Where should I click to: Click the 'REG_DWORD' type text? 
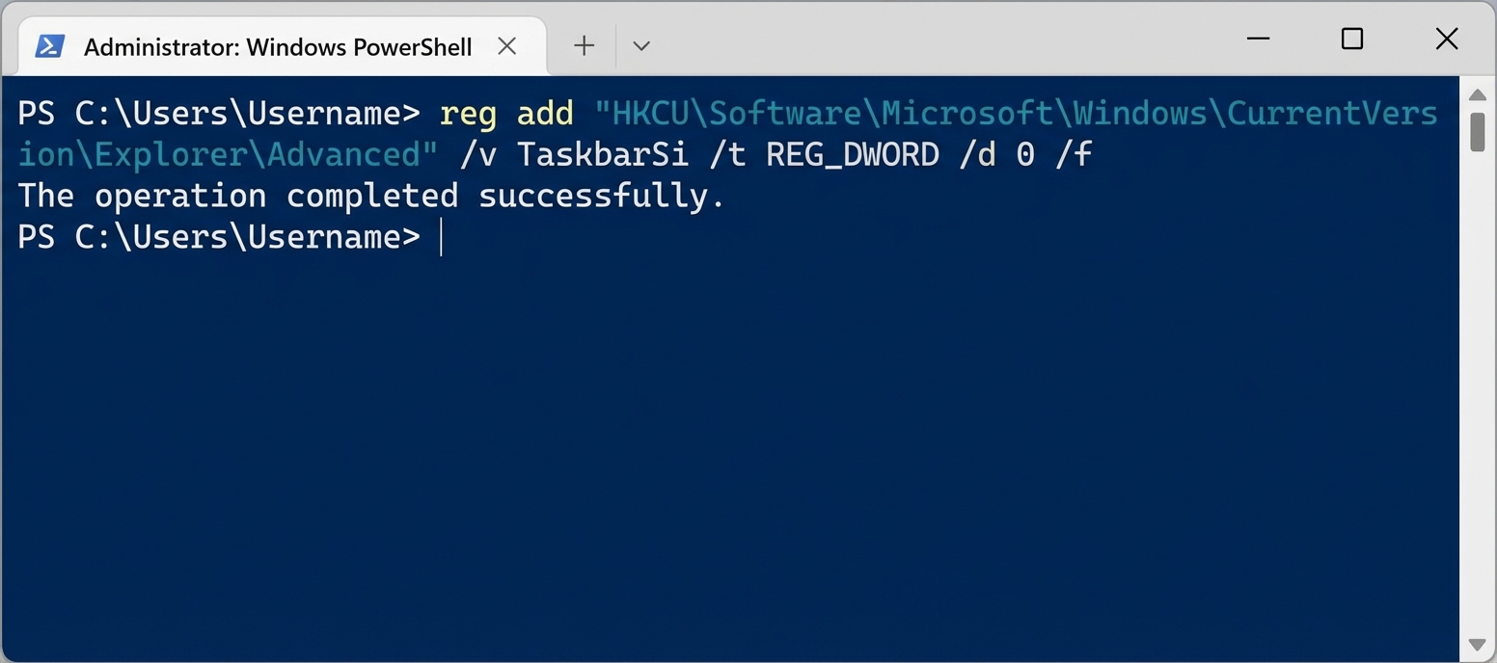click(851, 154)
